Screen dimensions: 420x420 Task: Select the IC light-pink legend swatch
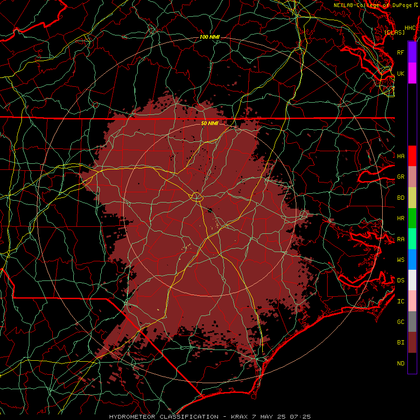pos(412,301)
